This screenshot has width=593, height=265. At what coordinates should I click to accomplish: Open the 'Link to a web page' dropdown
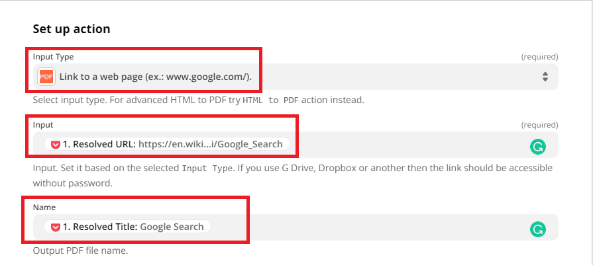pos(156,77)
